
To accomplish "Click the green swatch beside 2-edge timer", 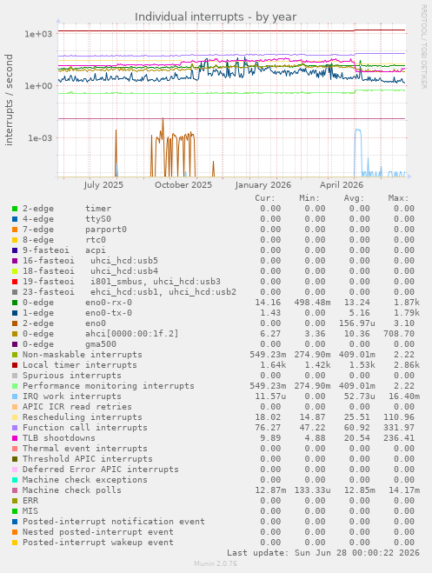I will click(15, 209).
